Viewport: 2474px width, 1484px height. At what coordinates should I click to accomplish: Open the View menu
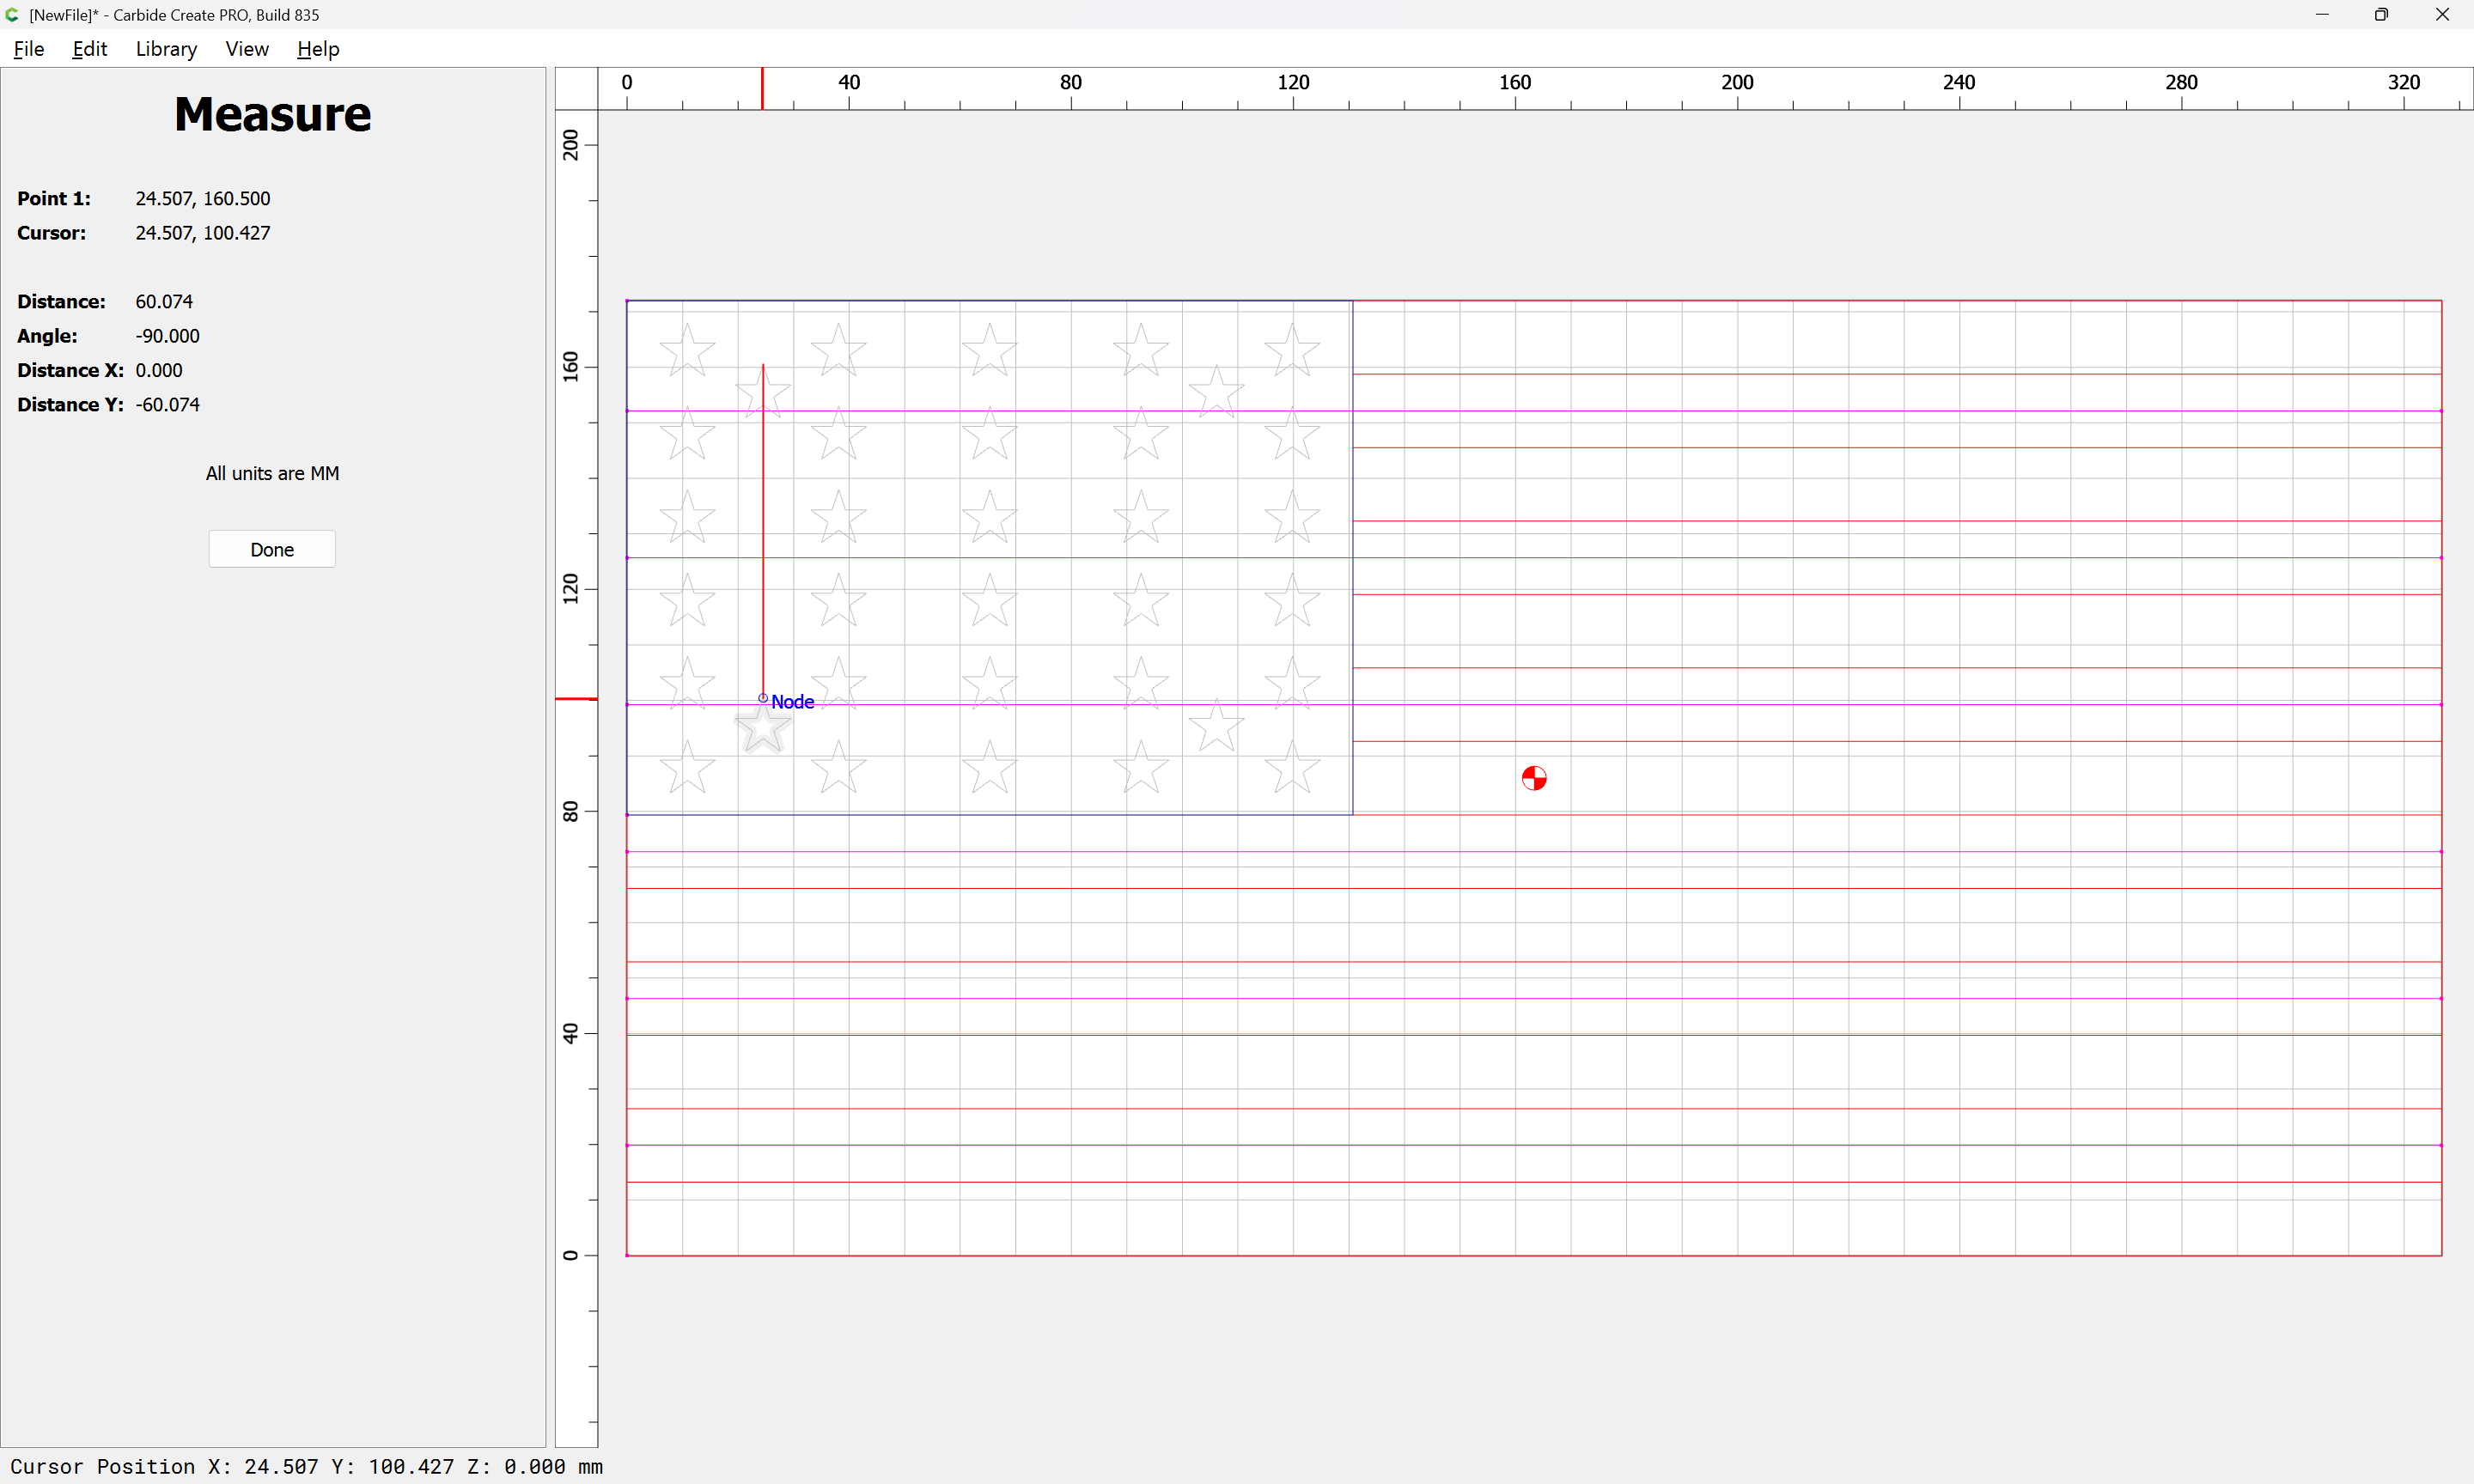point(246,49)
